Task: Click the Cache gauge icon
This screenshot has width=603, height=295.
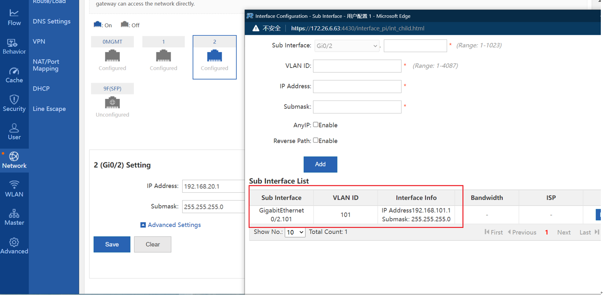Action: (14, 75)
